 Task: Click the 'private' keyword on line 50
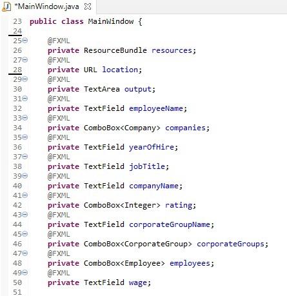[63, 282]
